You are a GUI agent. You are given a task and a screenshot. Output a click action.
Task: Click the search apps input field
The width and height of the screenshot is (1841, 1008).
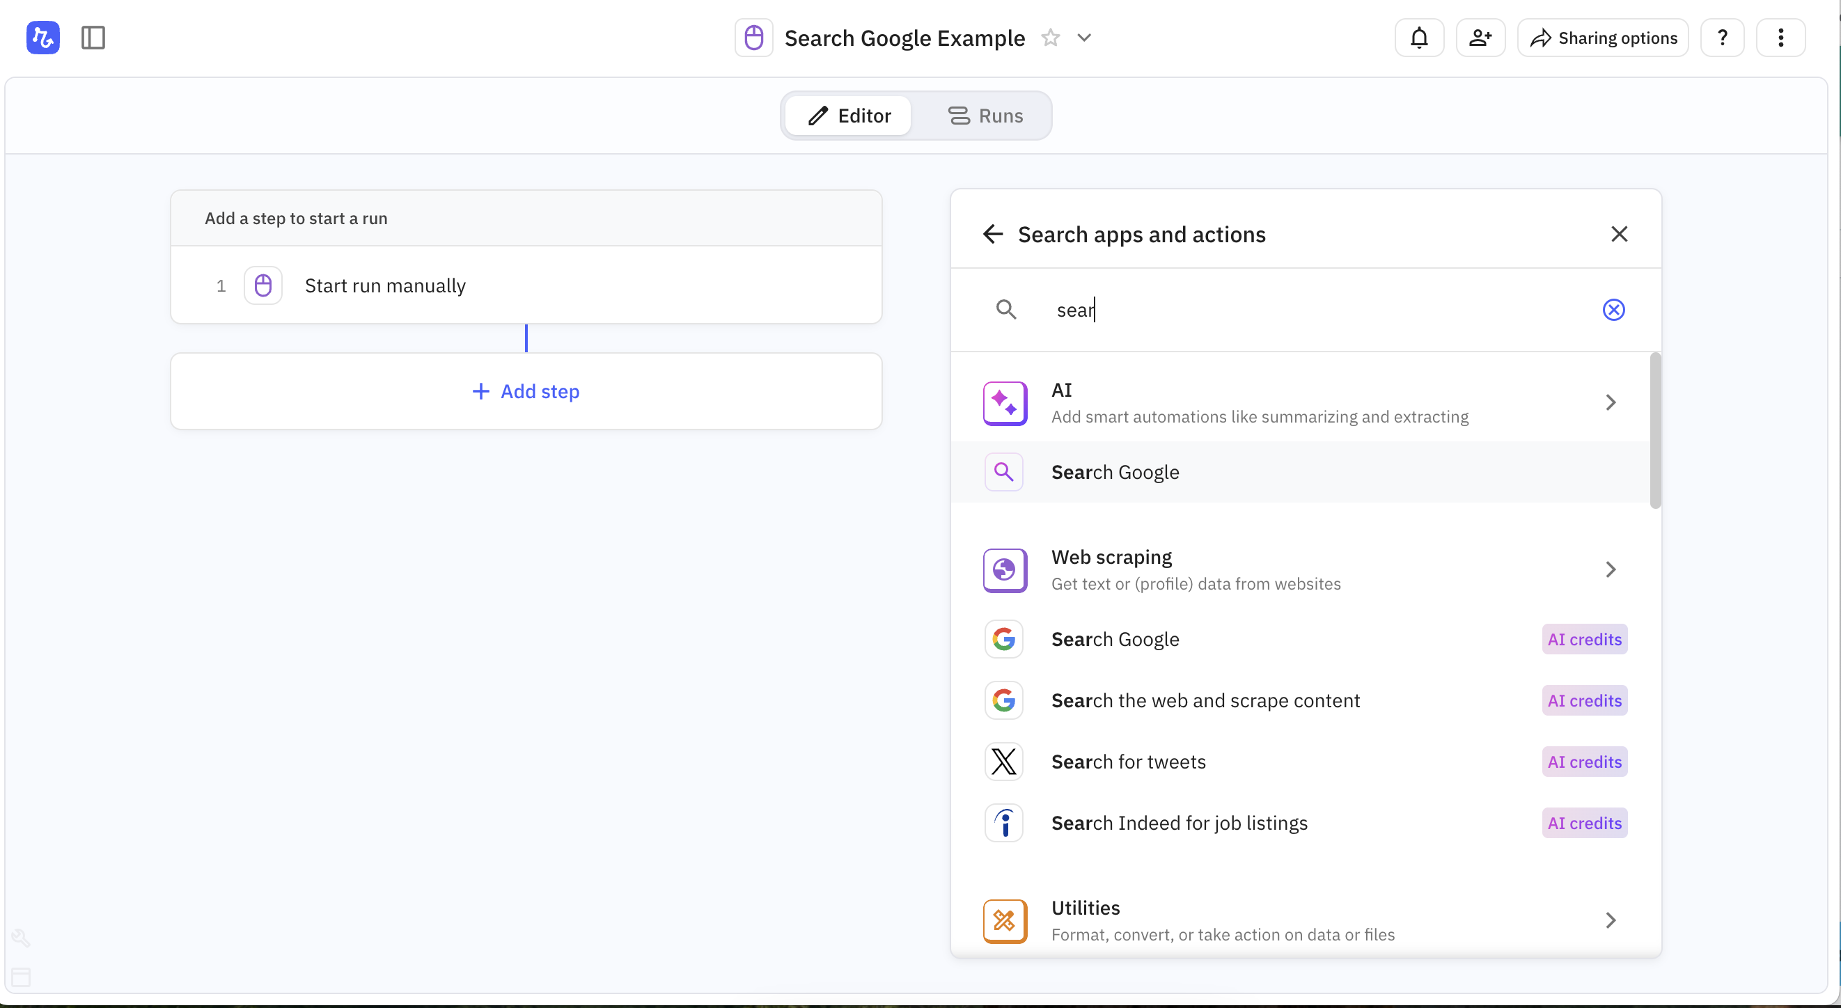coord(1315,309)
